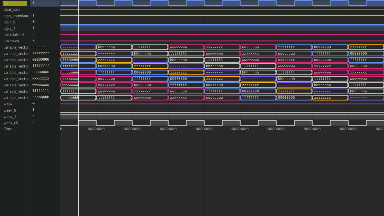384x216 pixels.
Task: Click zzzzzzzz waveform segment starting at 70000000 fs
Action: [330, 97]
